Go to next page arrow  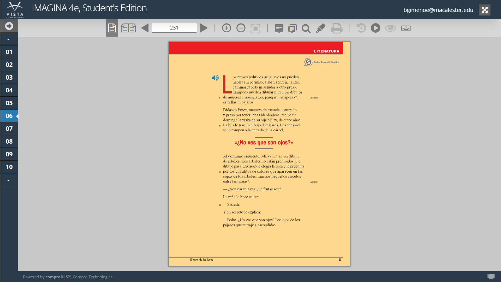click(x=204, y=28)
